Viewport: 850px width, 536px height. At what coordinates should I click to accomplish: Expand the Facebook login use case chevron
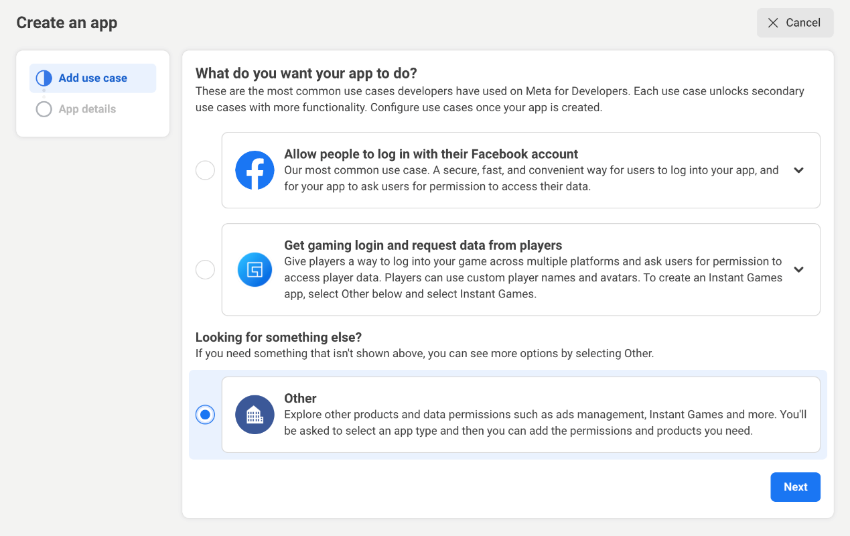(798, 170)
